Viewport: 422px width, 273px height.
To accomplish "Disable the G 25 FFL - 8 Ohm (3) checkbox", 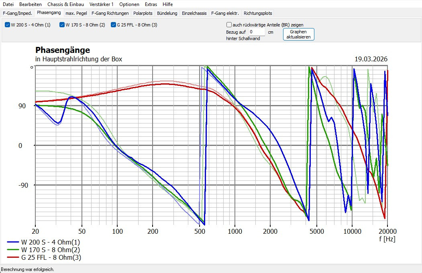I will click(x=113, y=25).
